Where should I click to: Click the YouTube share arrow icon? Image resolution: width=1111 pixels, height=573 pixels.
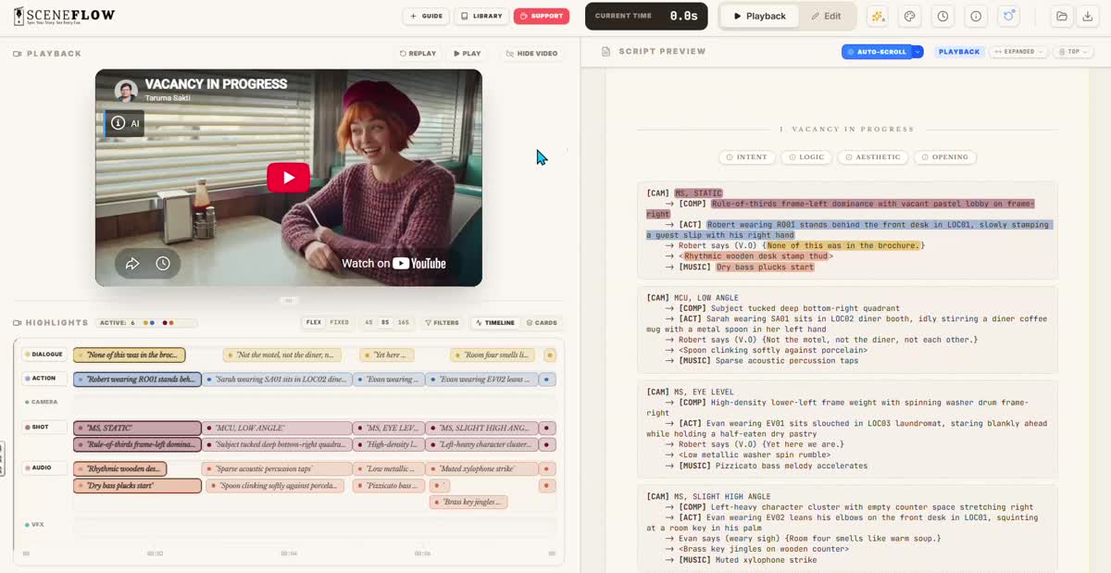click(x=131, y=264)
